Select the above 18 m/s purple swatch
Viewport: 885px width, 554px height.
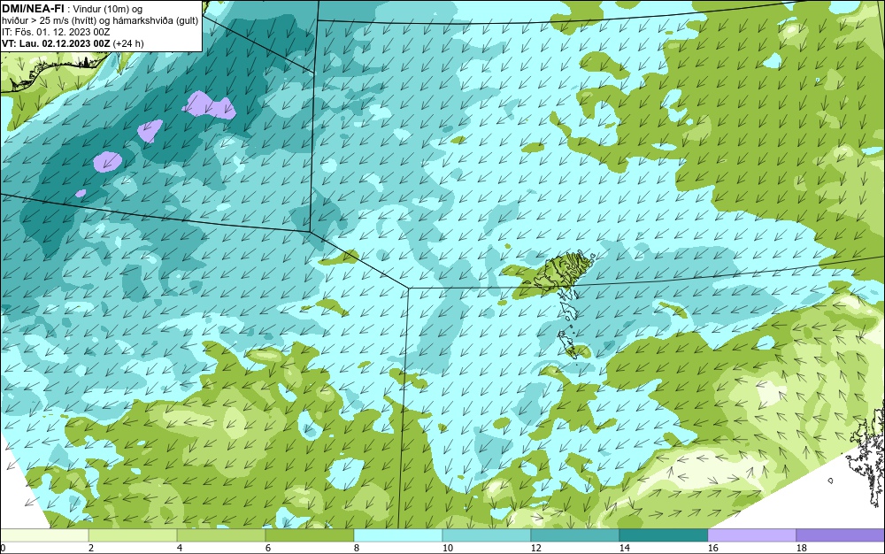(841, 535)
